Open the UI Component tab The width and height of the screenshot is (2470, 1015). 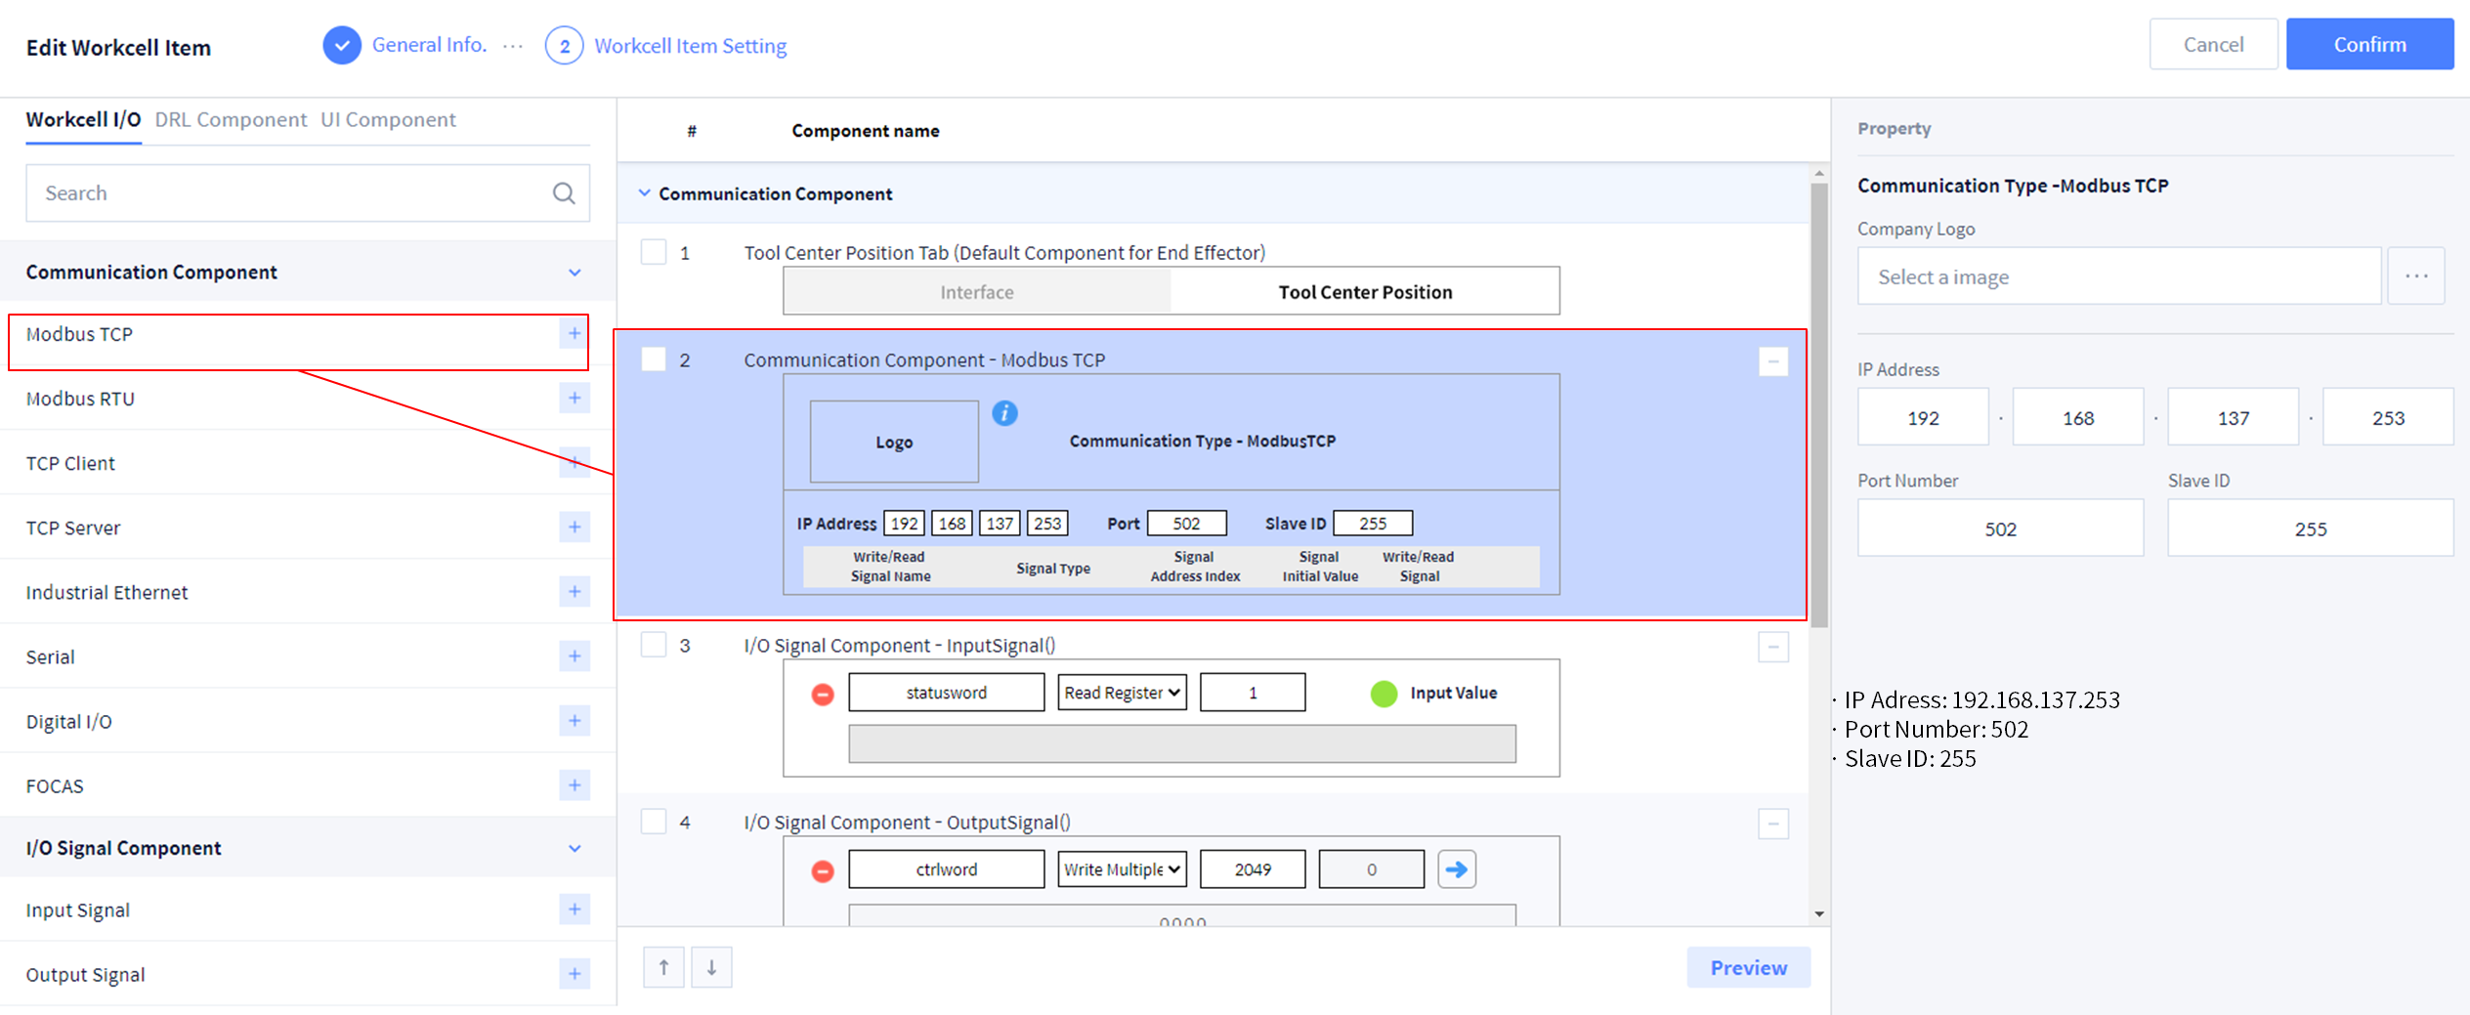pyautogui.click(x=388, y=119)
